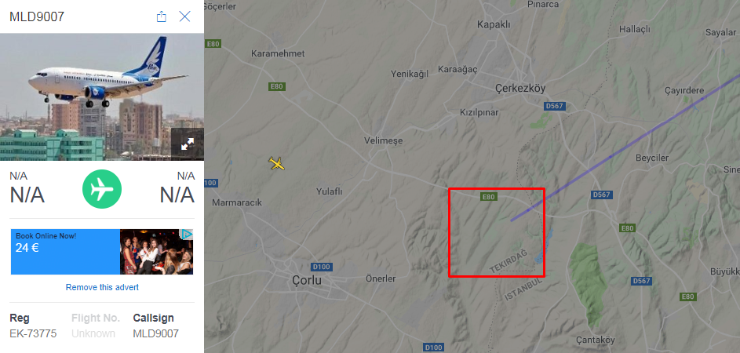Click the MLD9007 callsign value
Screen dimensions: 740x353
pyautogui.click(x=155, y=333)
